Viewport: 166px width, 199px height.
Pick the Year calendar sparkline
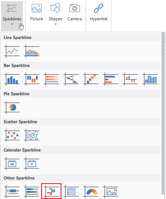tap(32, 164)
